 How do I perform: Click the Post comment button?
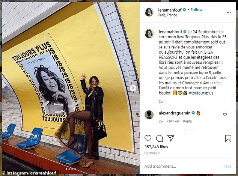click(x=227, y=166)
